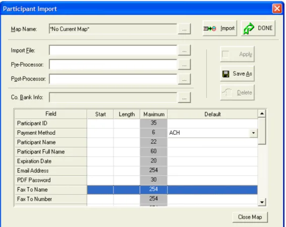Image resolution: width=286 pixels, height=227 pixels.
Task: Focus the Pre-Processor input field
Action: click(x=113, y=65)
